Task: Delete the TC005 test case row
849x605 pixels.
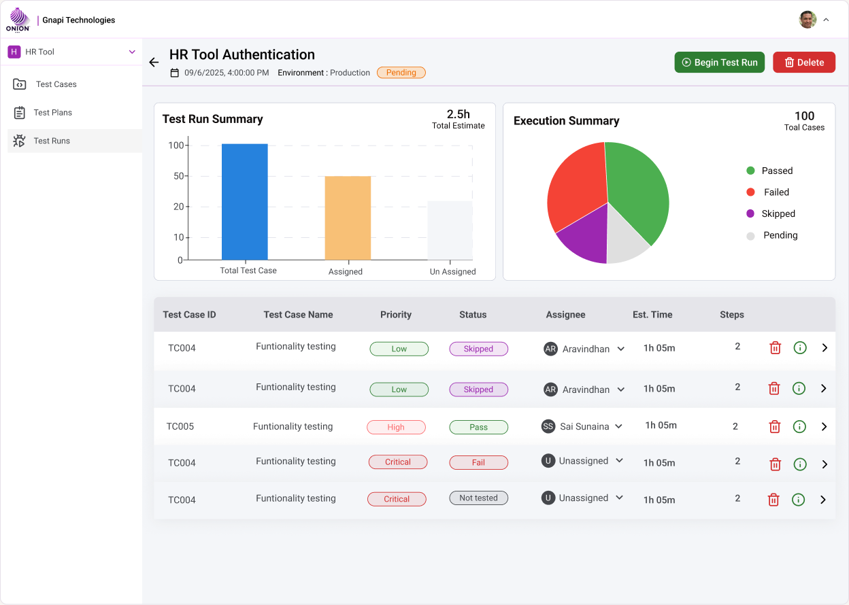Action: [x=774, y=427]
